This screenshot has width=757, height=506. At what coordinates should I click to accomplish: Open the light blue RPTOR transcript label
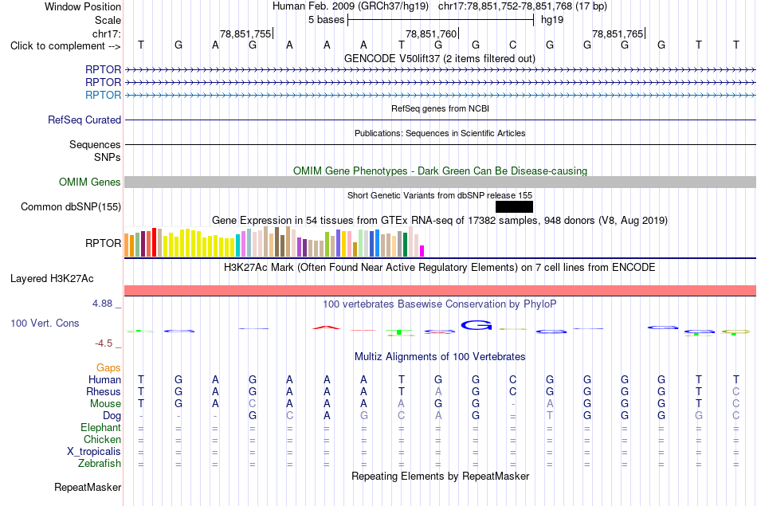tap(103, 95)
